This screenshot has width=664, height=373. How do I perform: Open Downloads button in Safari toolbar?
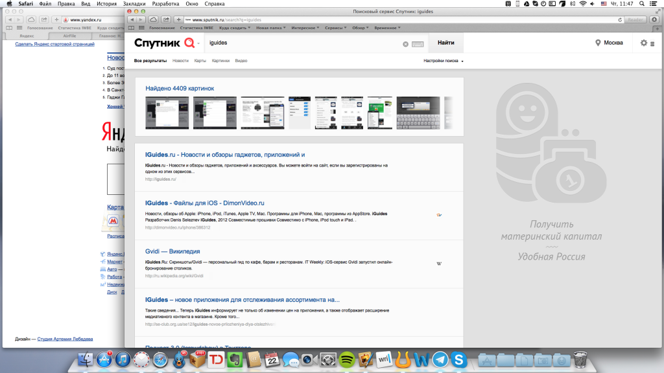[x=654, y=20]
